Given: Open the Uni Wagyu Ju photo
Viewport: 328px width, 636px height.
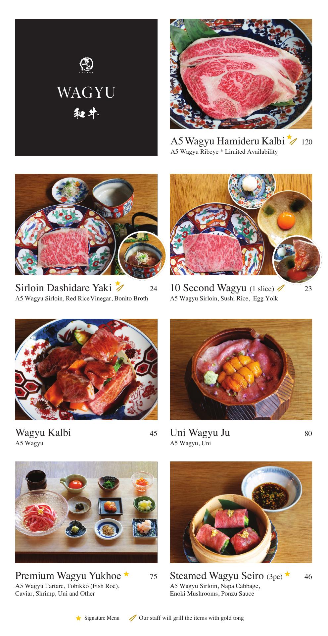Looking at the screenshot, I should click(241, 369).
